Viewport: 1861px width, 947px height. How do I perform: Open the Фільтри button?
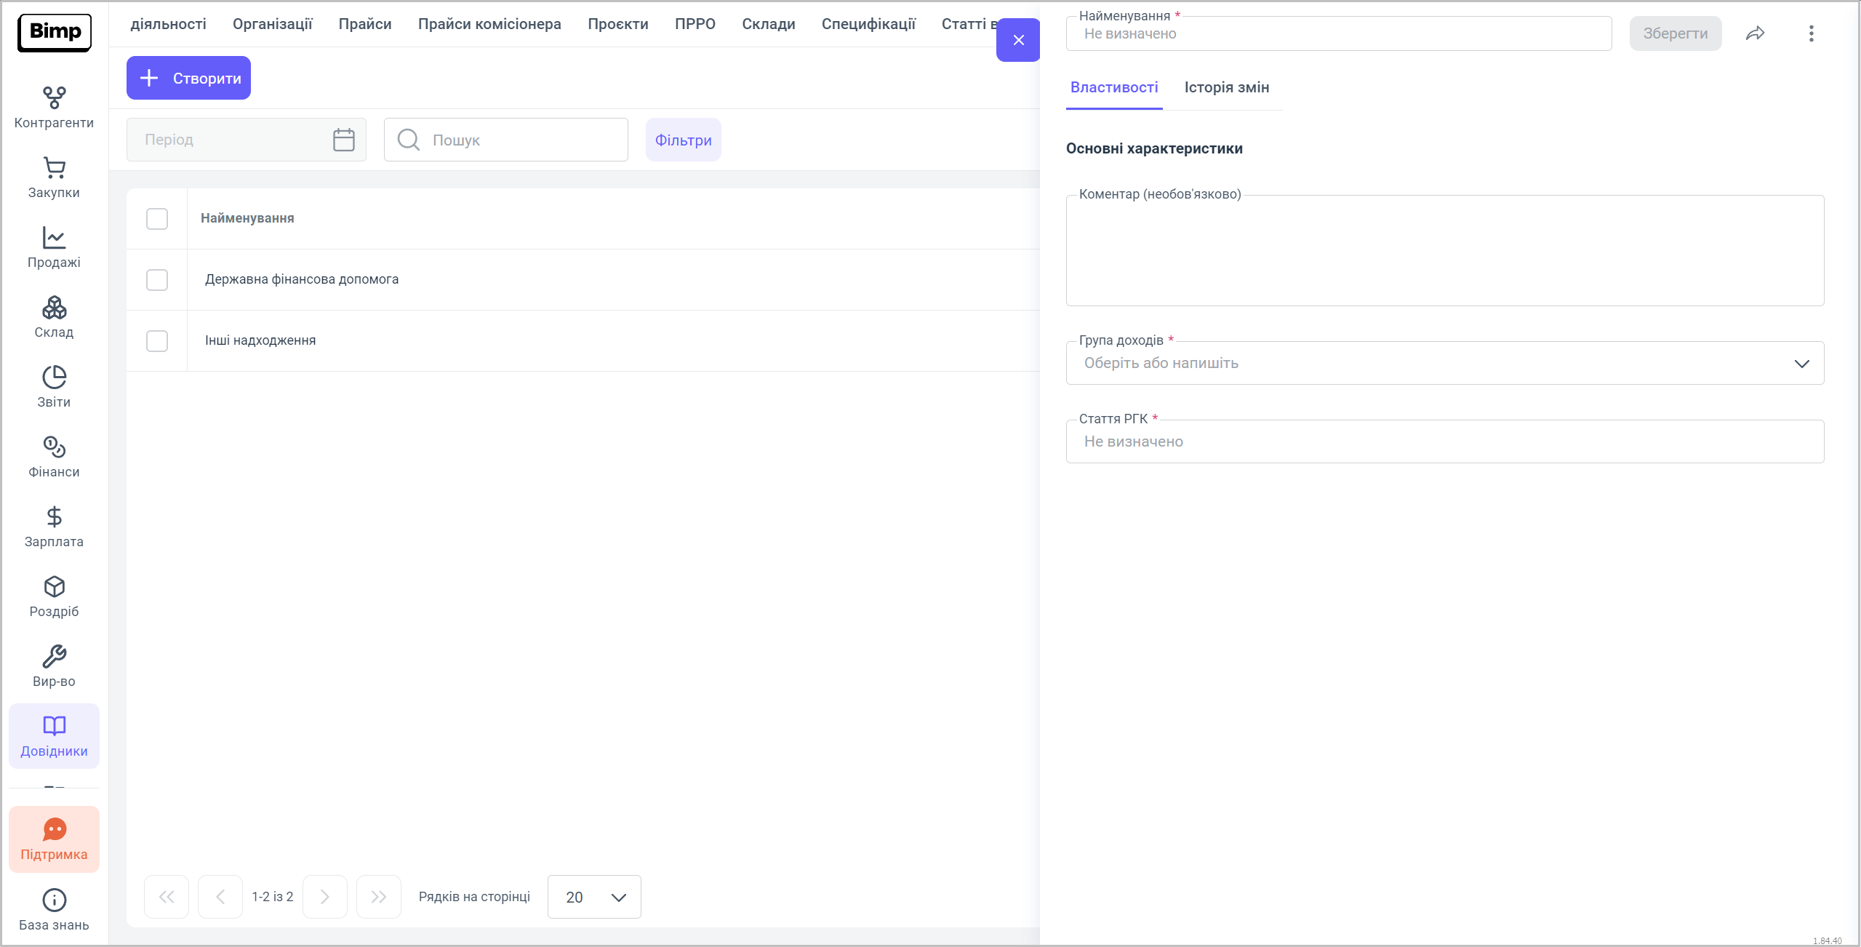tap(683, 140)
